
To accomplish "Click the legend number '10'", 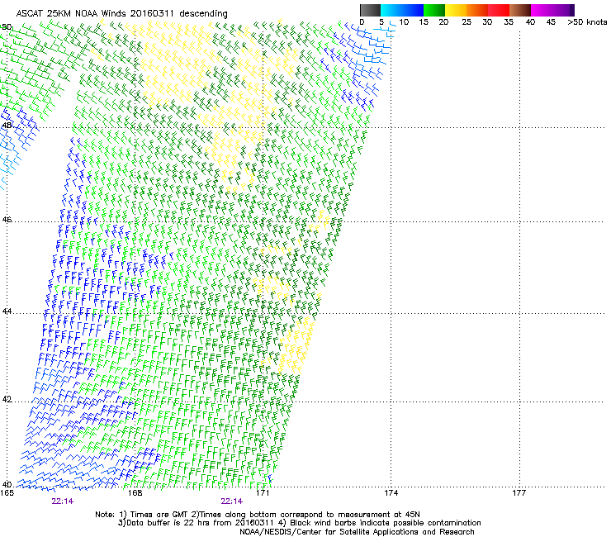I will (404, 22).
